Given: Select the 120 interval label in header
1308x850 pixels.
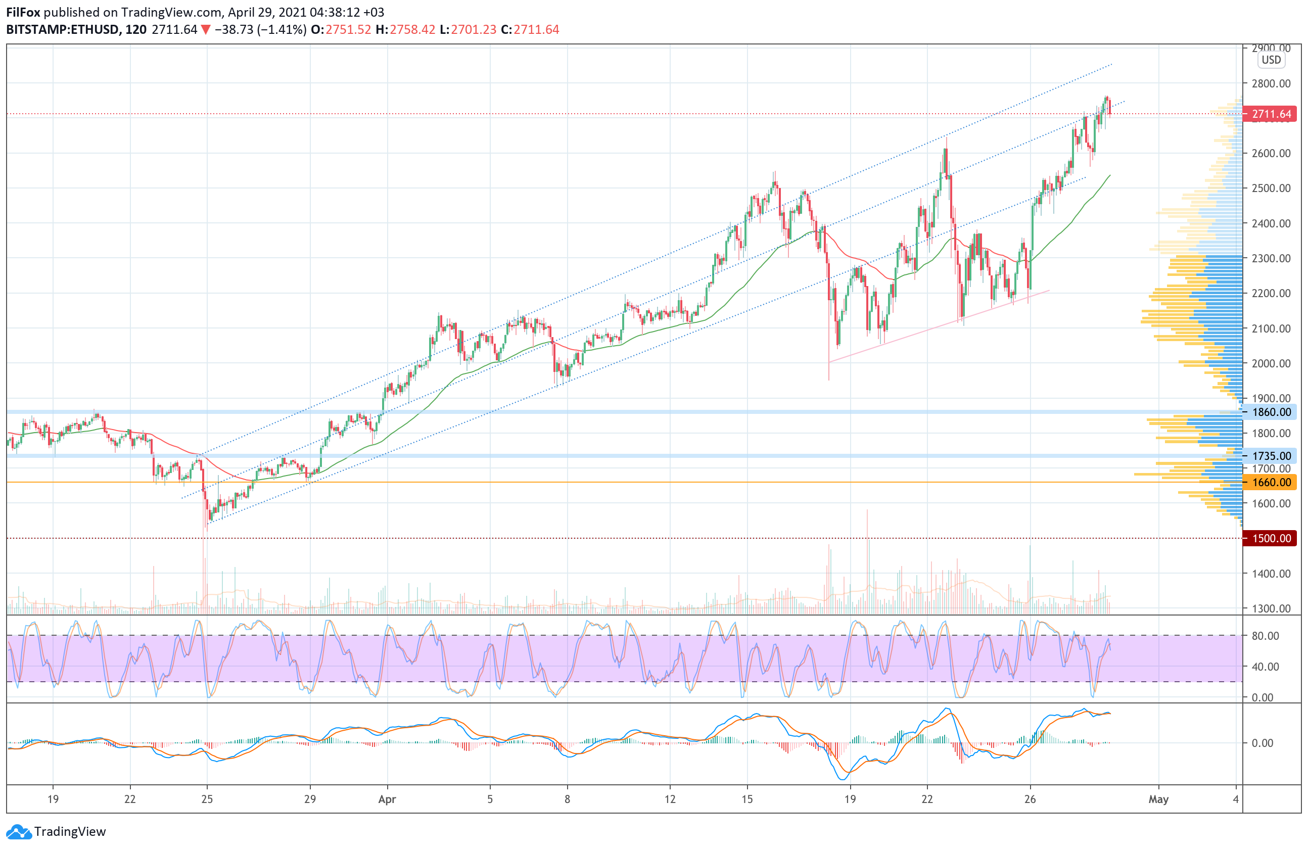Looking at the screenshot, I should (136, 30).
